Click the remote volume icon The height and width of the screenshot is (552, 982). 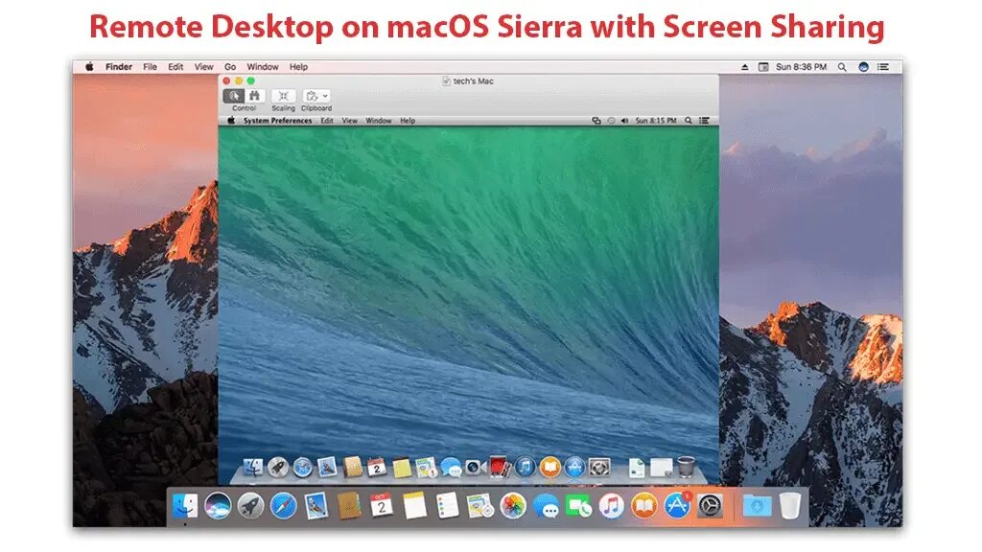tap(624, 120)
